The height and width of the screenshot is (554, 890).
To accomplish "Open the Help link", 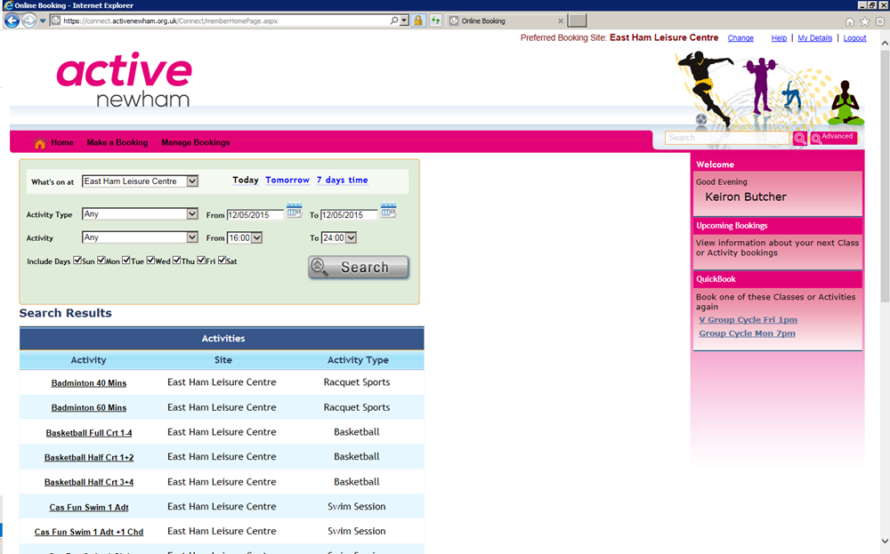I will click(x=779, y=38).
